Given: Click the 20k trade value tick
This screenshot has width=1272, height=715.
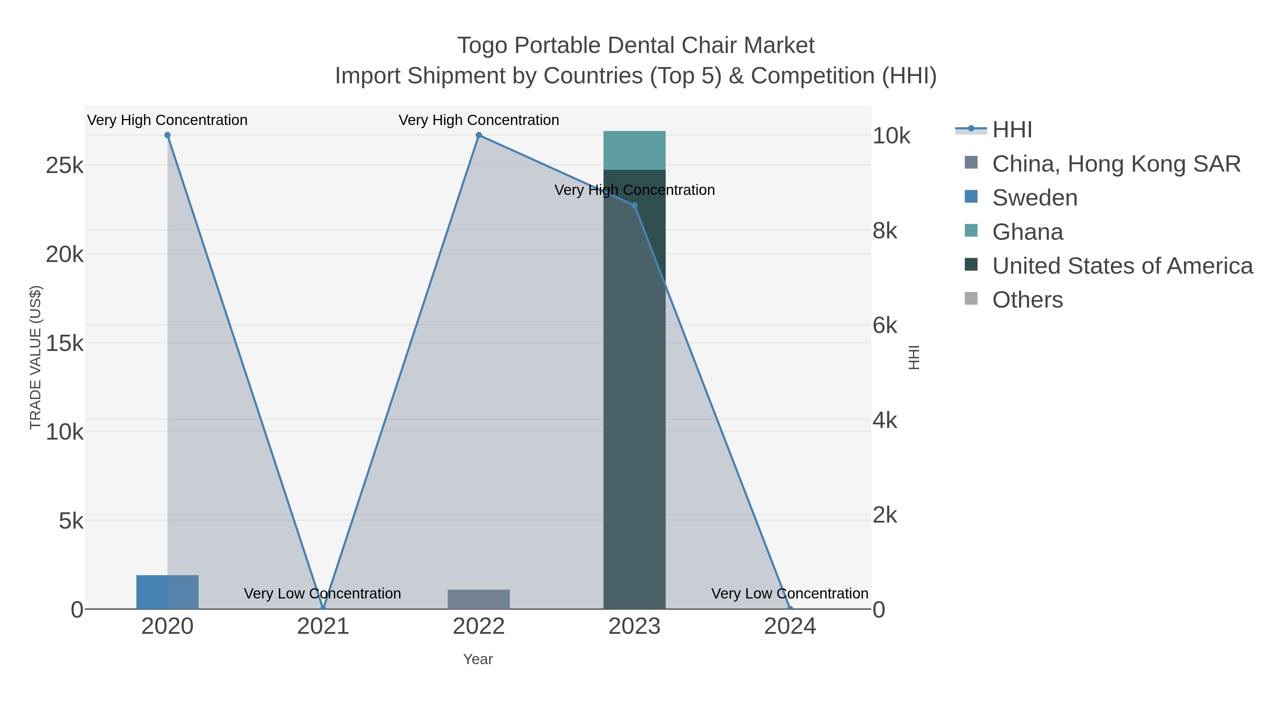Looking at the screenshot, I should pyautogui.click(x=65, y=255).
